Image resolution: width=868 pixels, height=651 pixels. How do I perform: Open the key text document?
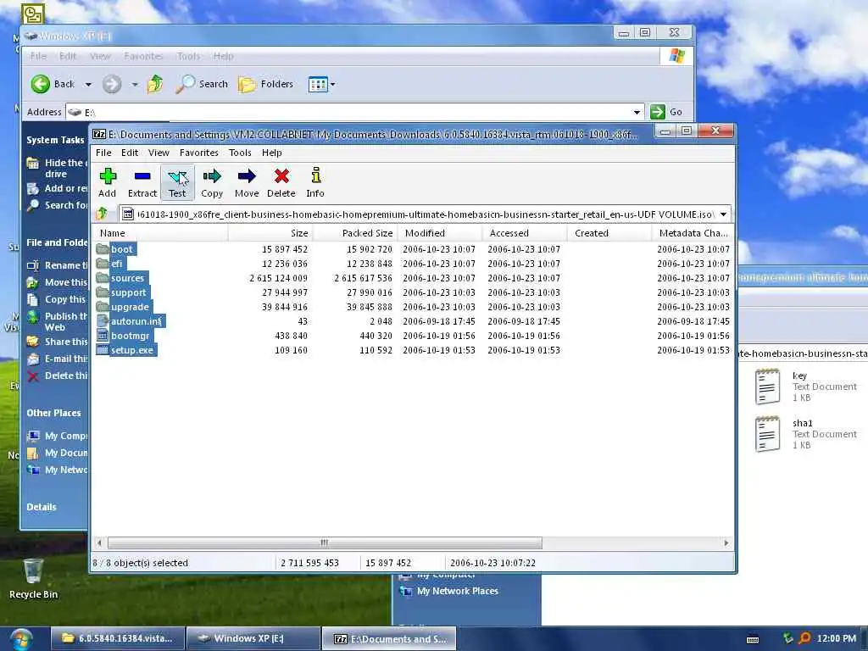point(805,387)
